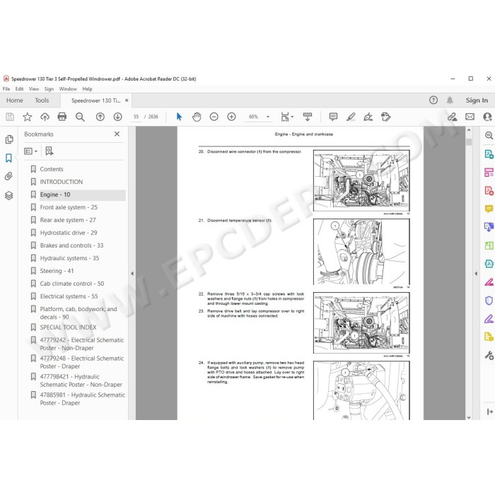Image resolution: width=495 pixels, height=495 pixels.
Task: Open the page thumbnails panel
Action: [9, 139]
